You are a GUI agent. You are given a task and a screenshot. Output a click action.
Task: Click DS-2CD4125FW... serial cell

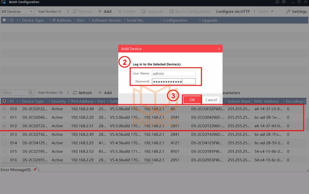pos(206,143)
